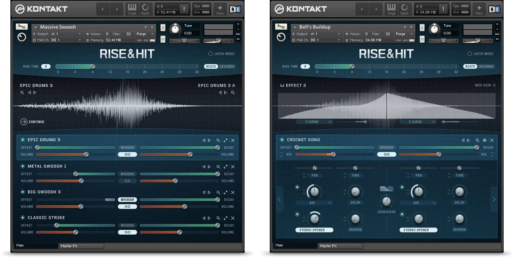The width and height of the screenshot is (514, 258).
Task: Click Rise Time slider handle in Massive Swoosh window
Action: (93, 67)
